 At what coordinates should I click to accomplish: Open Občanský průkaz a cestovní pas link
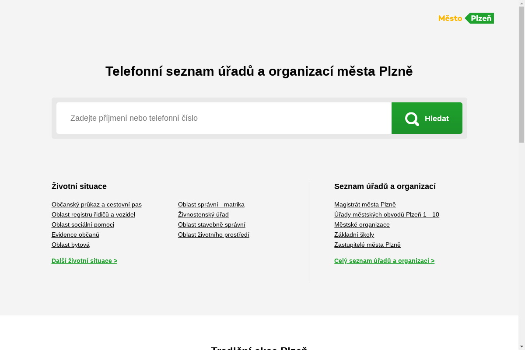[x=96, y=204]
